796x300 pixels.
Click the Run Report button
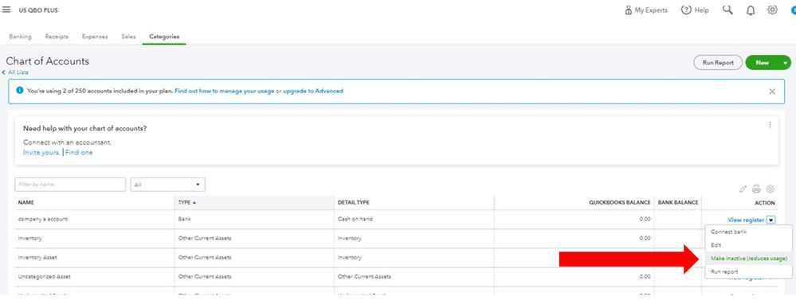point(718,63)
